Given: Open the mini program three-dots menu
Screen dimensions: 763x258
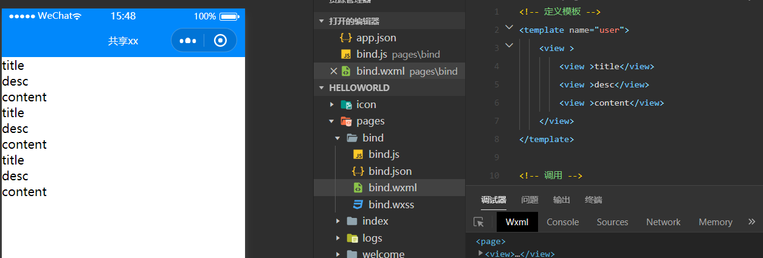Looking at the screenshot, I should [188, 41].
